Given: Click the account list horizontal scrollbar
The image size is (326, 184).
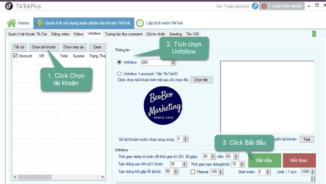Looking at the screenshot, I should click(x=58, y=177).
